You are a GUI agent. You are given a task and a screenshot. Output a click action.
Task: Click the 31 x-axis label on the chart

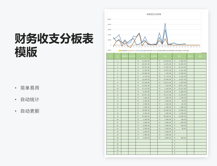point(200,47)
